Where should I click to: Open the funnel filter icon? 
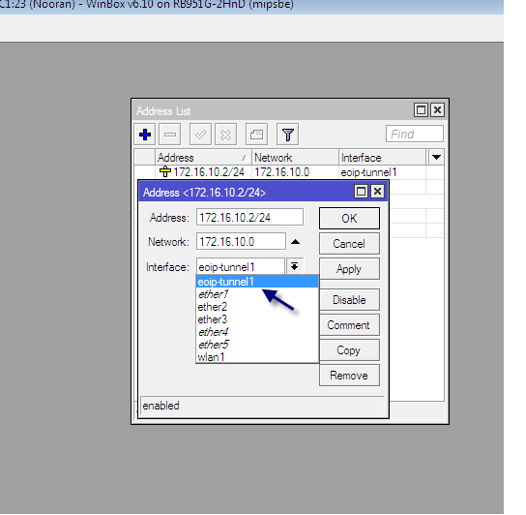pyautogui.click(x=287, y=135)
